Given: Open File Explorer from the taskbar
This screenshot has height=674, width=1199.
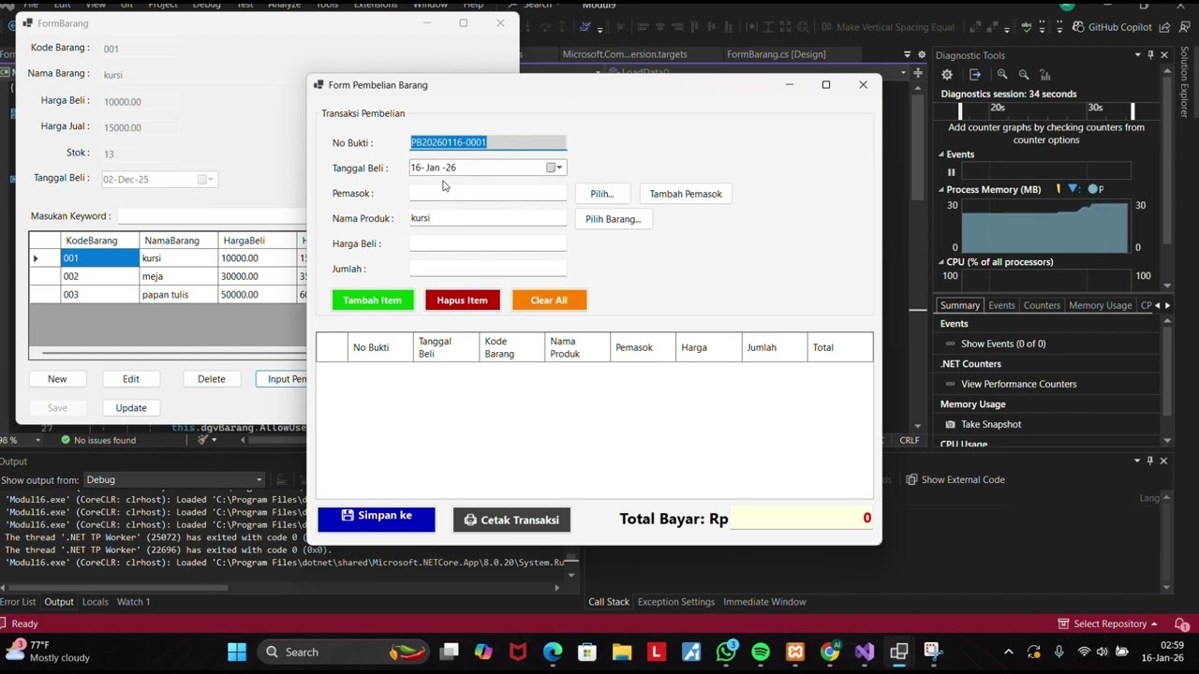Looking at the screenshot, I should click(x=622, y=652).
